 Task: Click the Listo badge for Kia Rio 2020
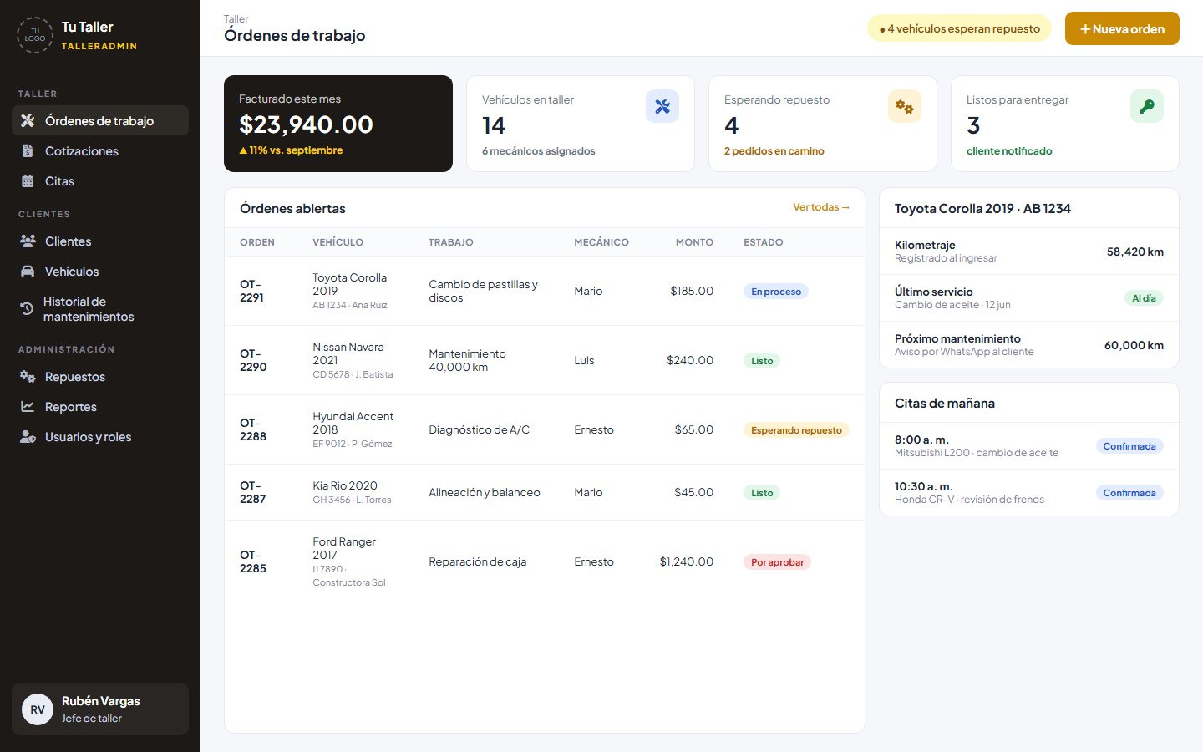click(762, 493)
